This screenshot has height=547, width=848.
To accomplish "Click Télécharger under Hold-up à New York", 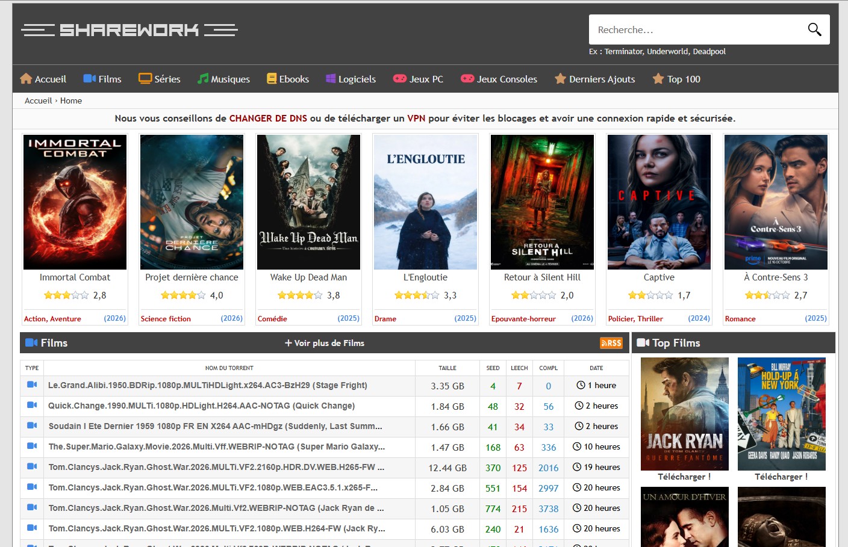I will [781, 477].
